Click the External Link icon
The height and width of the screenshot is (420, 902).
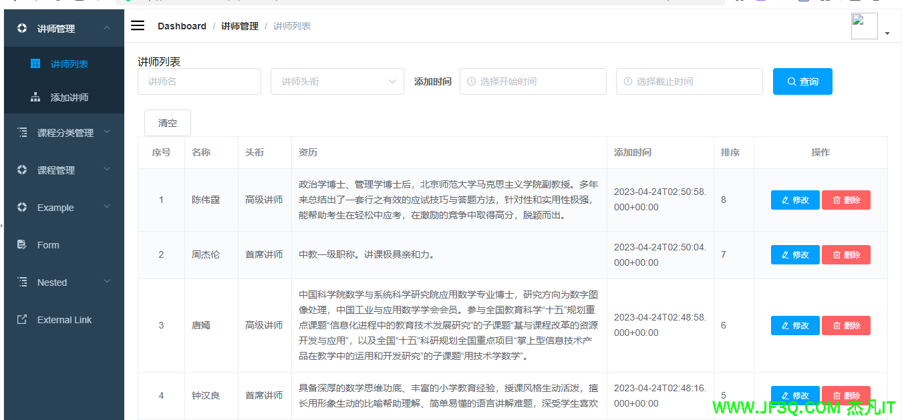[22, 320]
